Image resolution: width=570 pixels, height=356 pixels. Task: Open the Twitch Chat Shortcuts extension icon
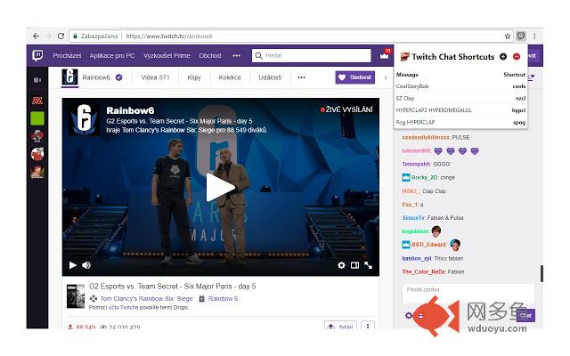pos(521,36)
